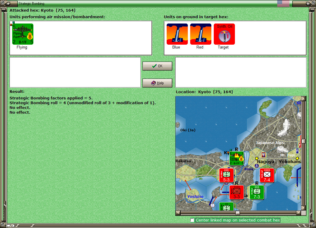
Task: Click the Nagoya label on the map
Action: click(265, 162)
